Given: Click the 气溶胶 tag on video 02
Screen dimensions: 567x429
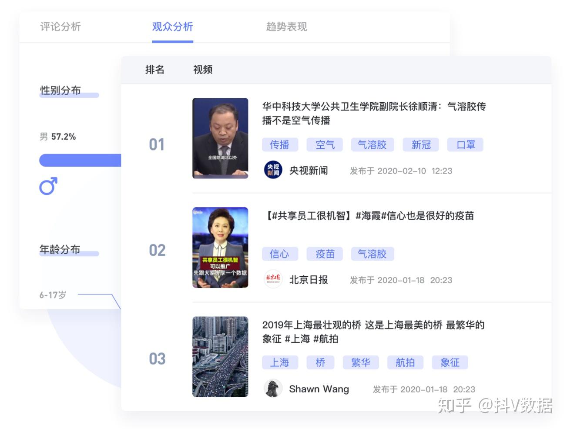Looking at the screenshot, I should (372, 254).
